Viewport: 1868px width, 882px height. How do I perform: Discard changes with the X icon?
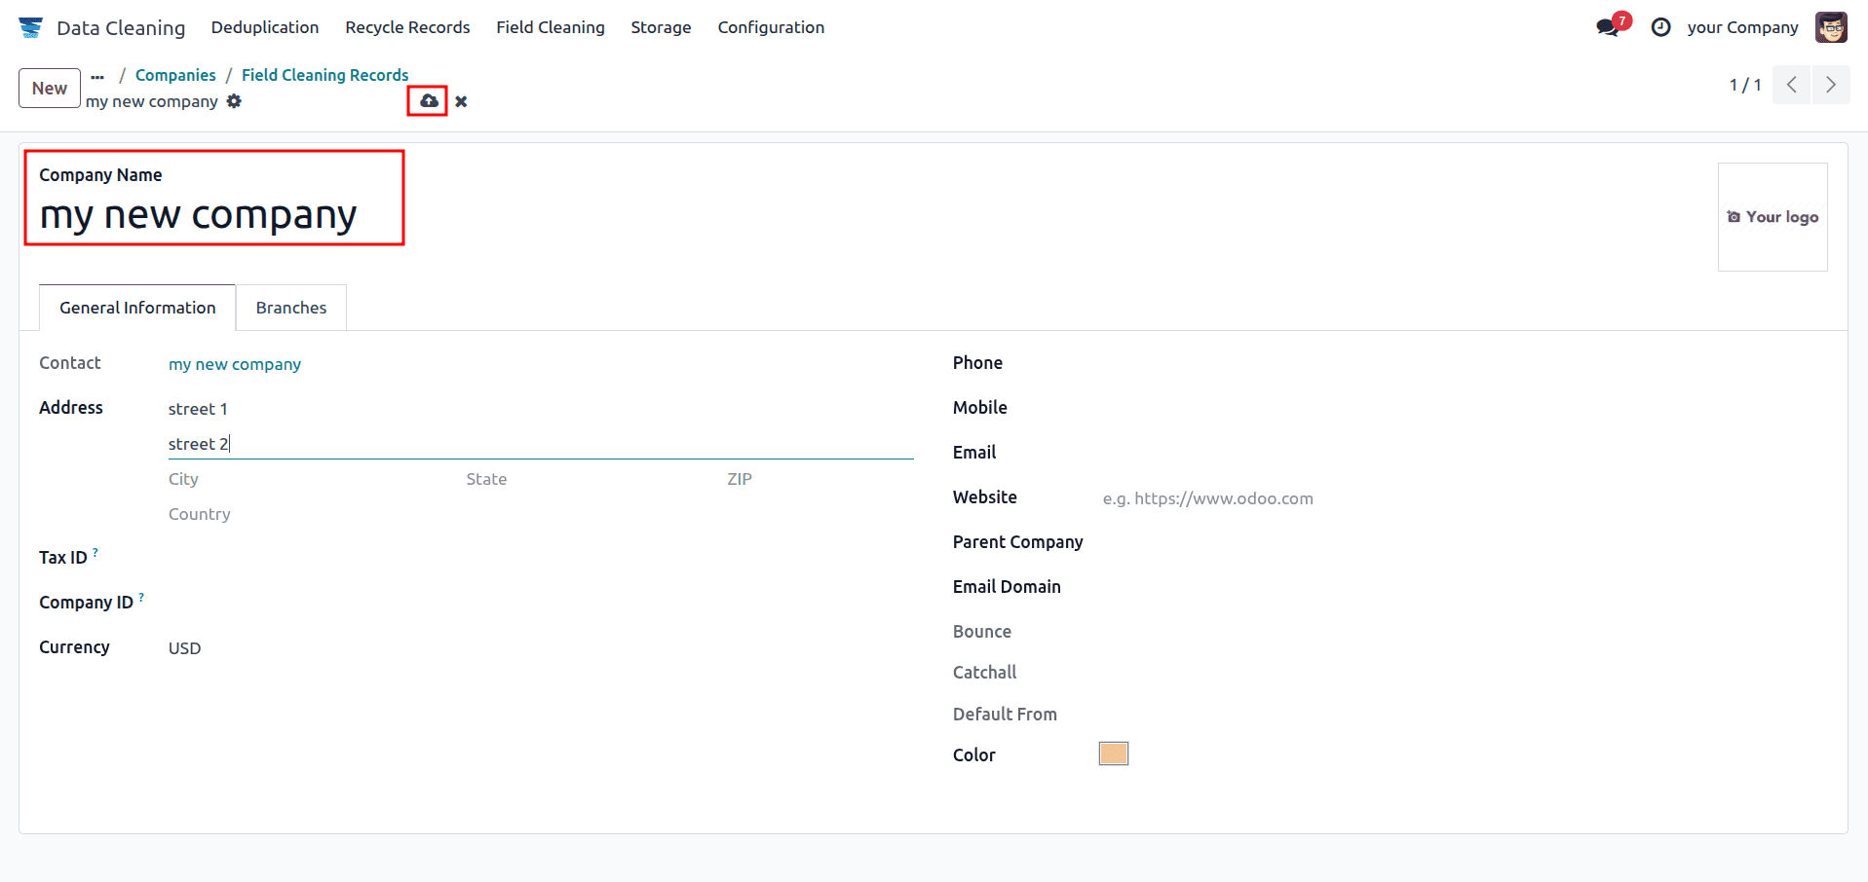(461, 101)
